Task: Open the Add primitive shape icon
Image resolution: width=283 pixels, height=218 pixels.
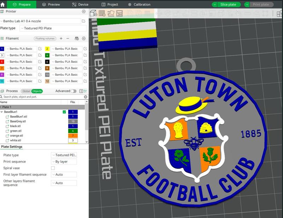Action: pyautogui.click(x=102, y=13)
